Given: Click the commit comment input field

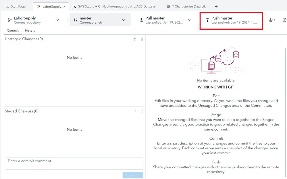Looking at the screenshot, I should coord(74,163).
